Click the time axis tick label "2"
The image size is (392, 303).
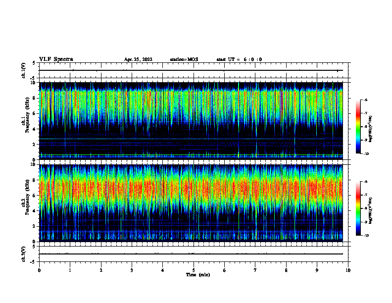coord(101,270)
